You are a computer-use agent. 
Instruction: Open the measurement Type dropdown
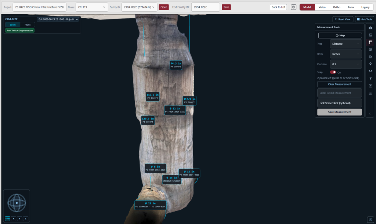coord(346,44)
